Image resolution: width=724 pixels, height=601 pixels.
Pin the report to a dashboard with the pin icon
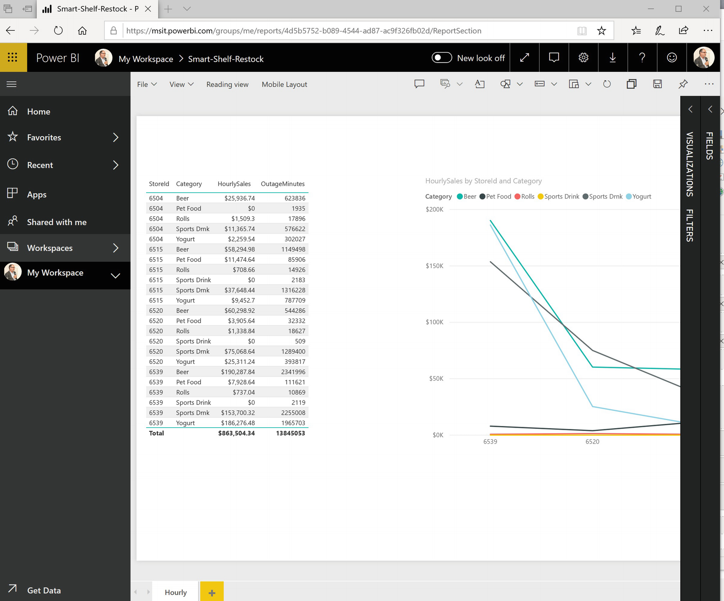click(683, 84)
